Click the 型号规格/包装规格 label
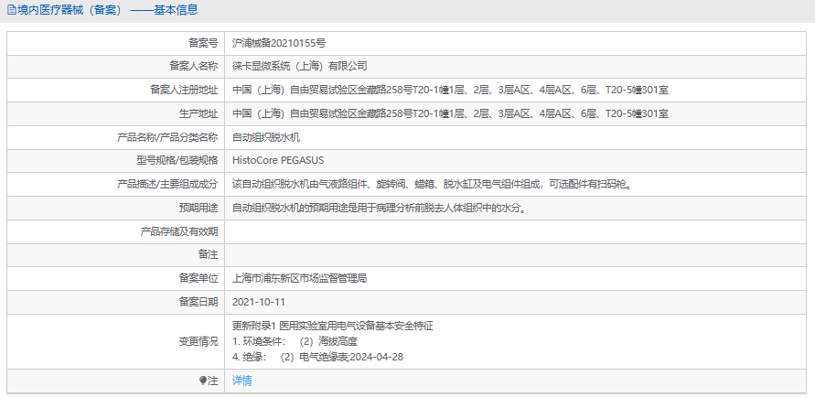The image size is (815, 397). pyautogui.click(x=177, y=161)
